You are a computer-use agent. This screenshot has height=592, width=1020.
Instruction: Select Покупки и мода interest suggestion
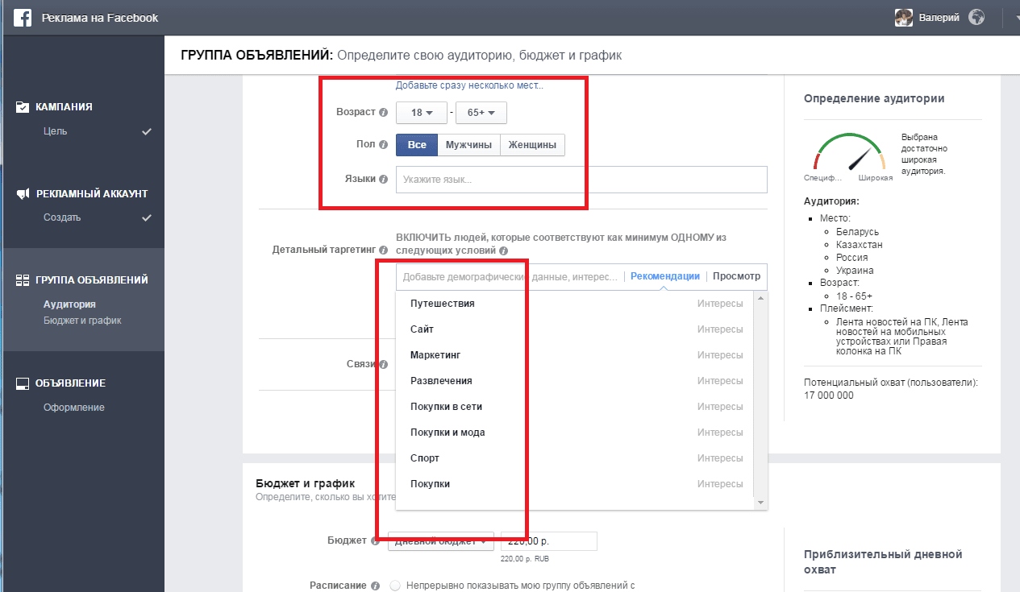574,433
